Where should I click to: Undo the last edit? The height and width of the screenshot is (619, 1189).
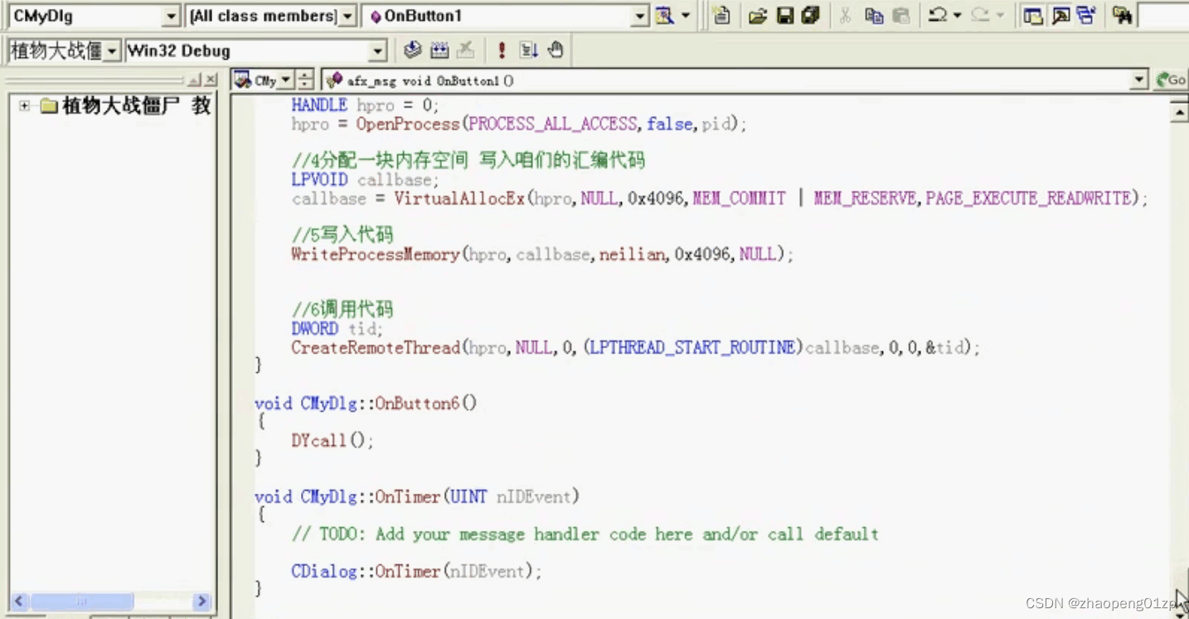[938, 16]
